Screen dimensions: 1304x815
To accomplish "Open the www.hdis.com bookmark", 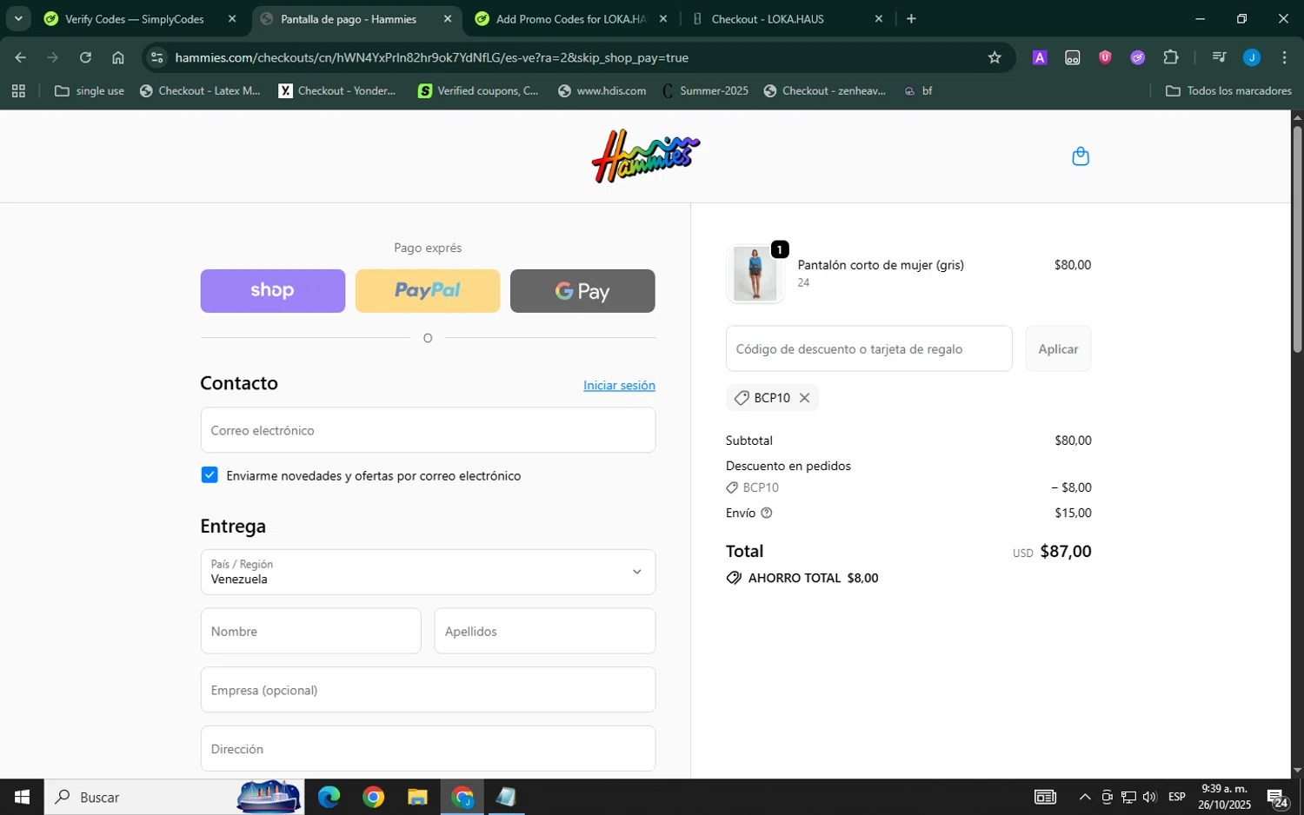I will coord(602,90).
